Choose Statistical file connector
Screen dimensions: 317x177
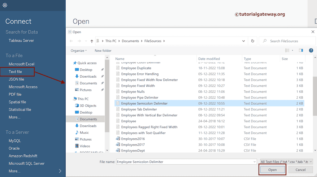tap(20, 110)
